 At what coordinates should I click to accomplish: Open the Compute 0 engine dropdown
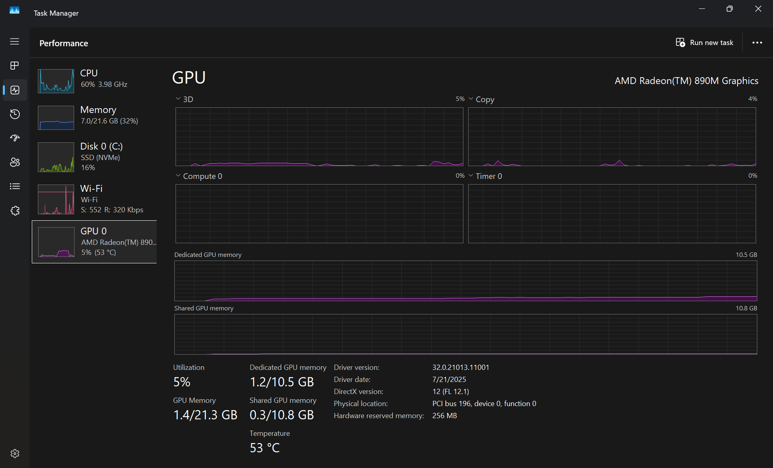[178, 176]
